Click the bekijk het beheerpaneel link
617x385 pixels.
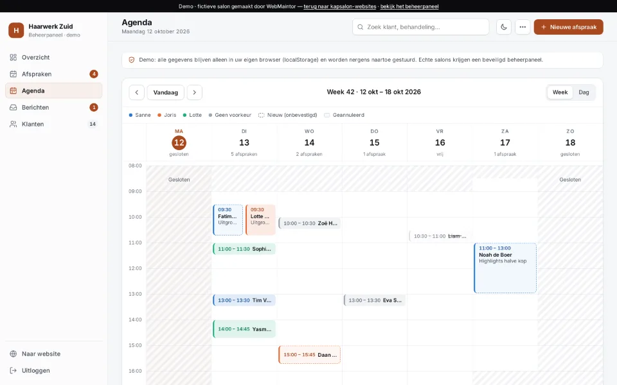409,6
